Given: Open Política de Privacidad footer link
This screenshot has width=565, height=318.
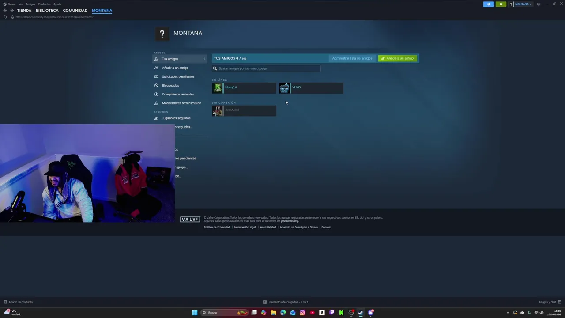Looking at the screenshot, I should 217,227.
